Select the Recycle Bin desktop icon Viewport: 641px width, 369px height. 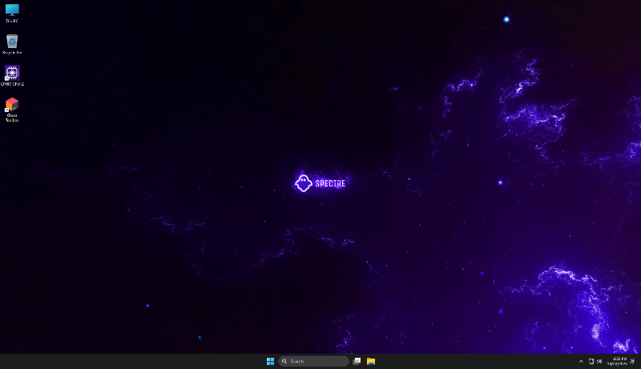(12, 41)
